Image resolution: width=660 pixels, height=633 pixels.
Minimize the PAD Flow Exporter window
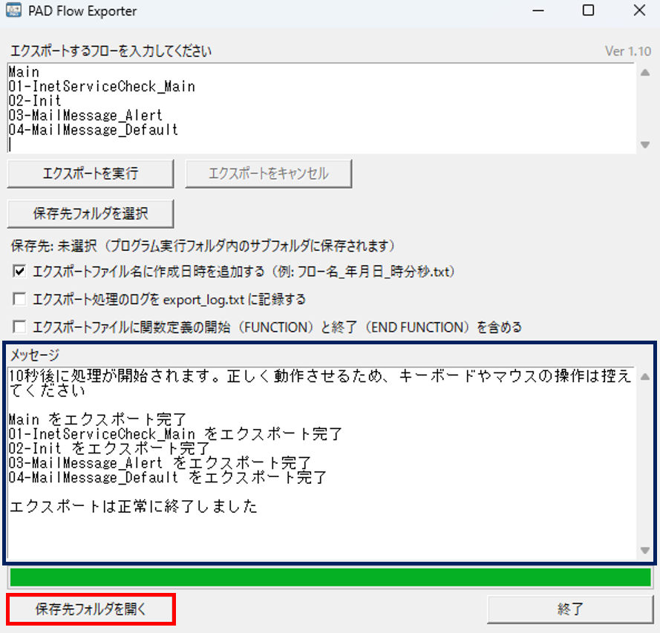click(538, 10)
